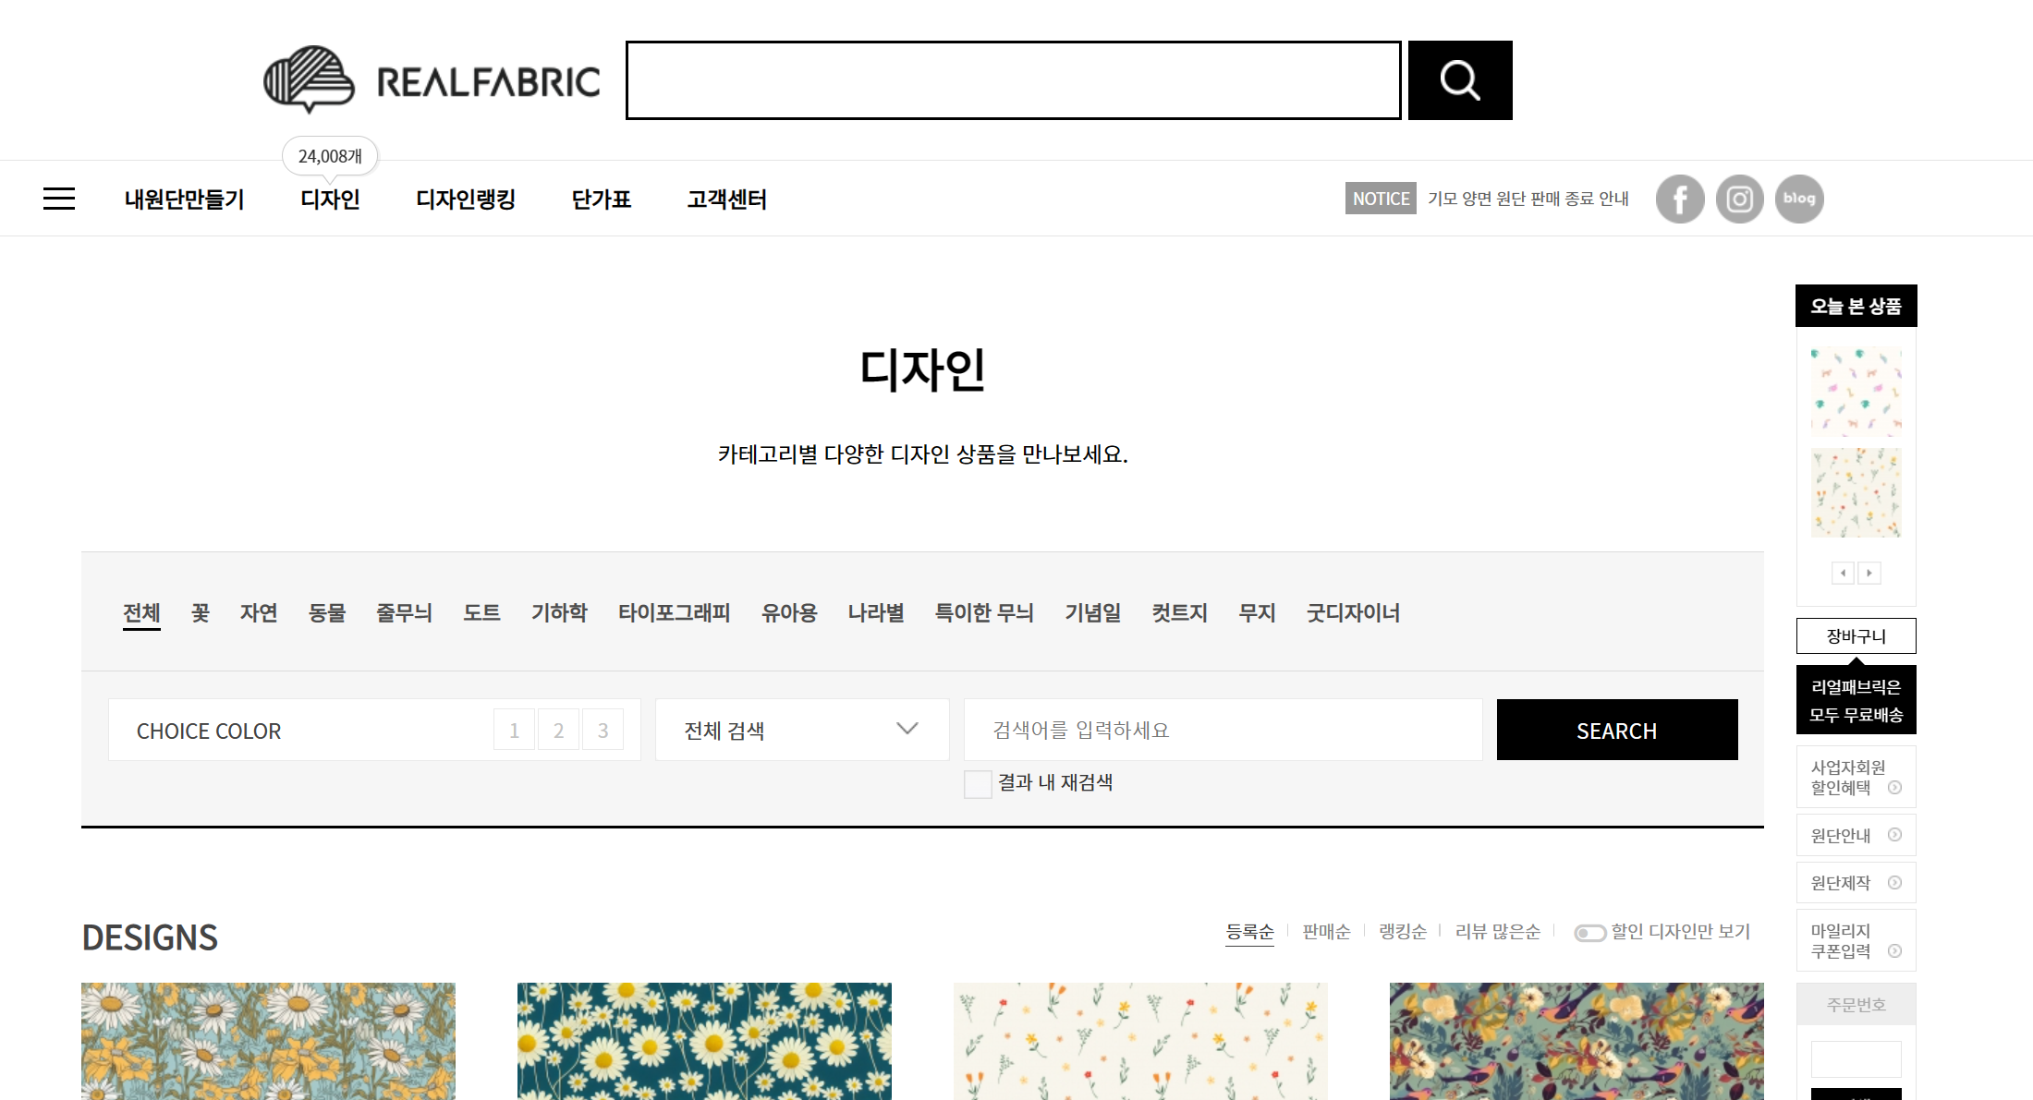Open the 장바구니 cart button
The height and width of the screenshot is (1100, 2033).
[x=1856, y=636]
